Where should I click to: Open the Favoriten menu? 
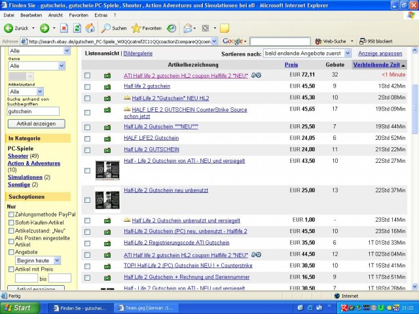79,15
